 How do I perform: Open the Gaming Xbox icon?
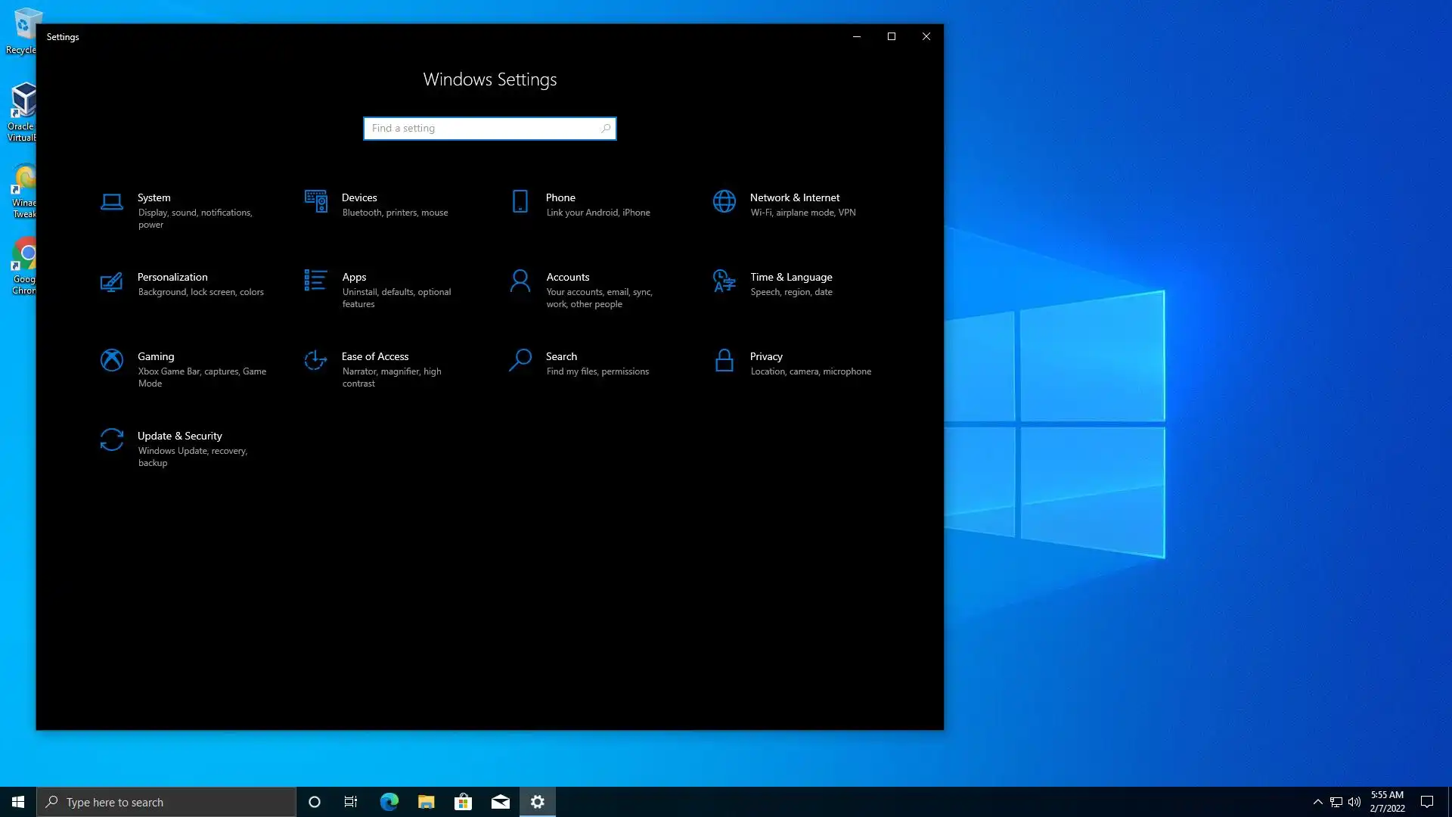tap(112, 361)
